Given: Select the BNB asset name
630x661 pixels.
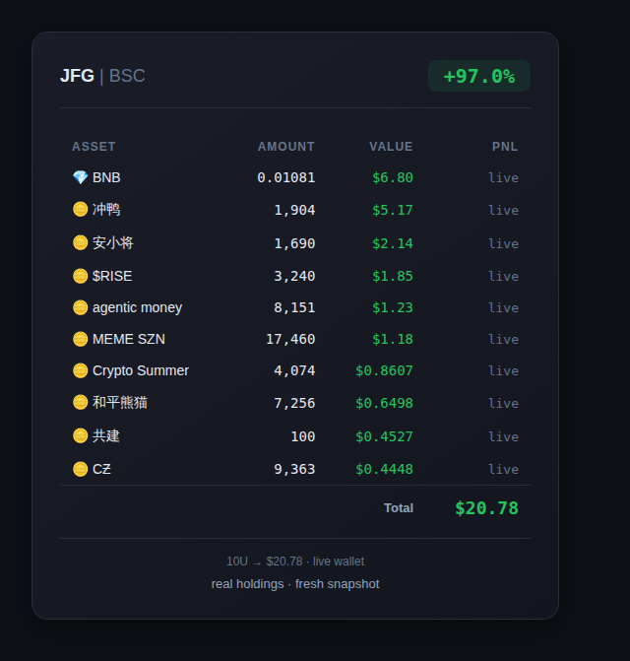Looking at the screenshot, I should point(106,177).
